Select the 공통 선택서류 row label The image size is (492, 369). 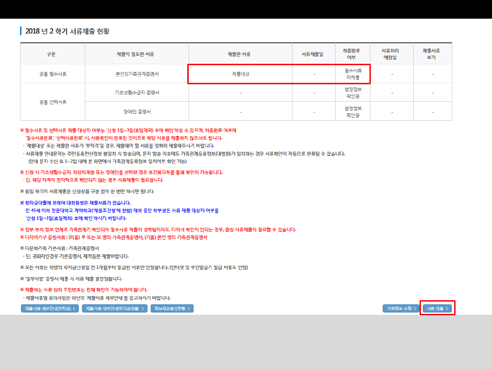52,102
